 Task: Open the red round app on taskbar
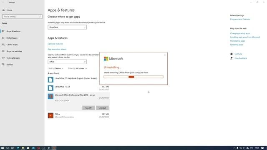click(x=38, y=148)
